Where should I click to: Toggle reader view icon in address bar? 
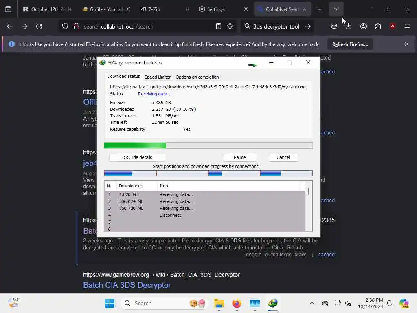(x=219, y=26)
